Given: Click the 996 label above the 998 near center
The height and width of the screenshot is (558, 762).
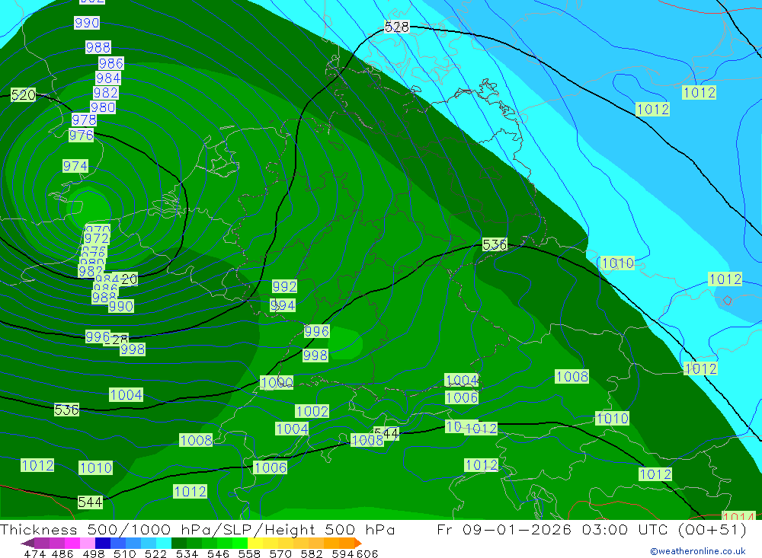Looking at the screenshot, I should click(x=317, y=332).
